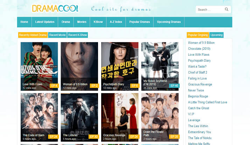
Task: Click the Chocolate (2019) sidebar link
Action: (x=199, y=49)
